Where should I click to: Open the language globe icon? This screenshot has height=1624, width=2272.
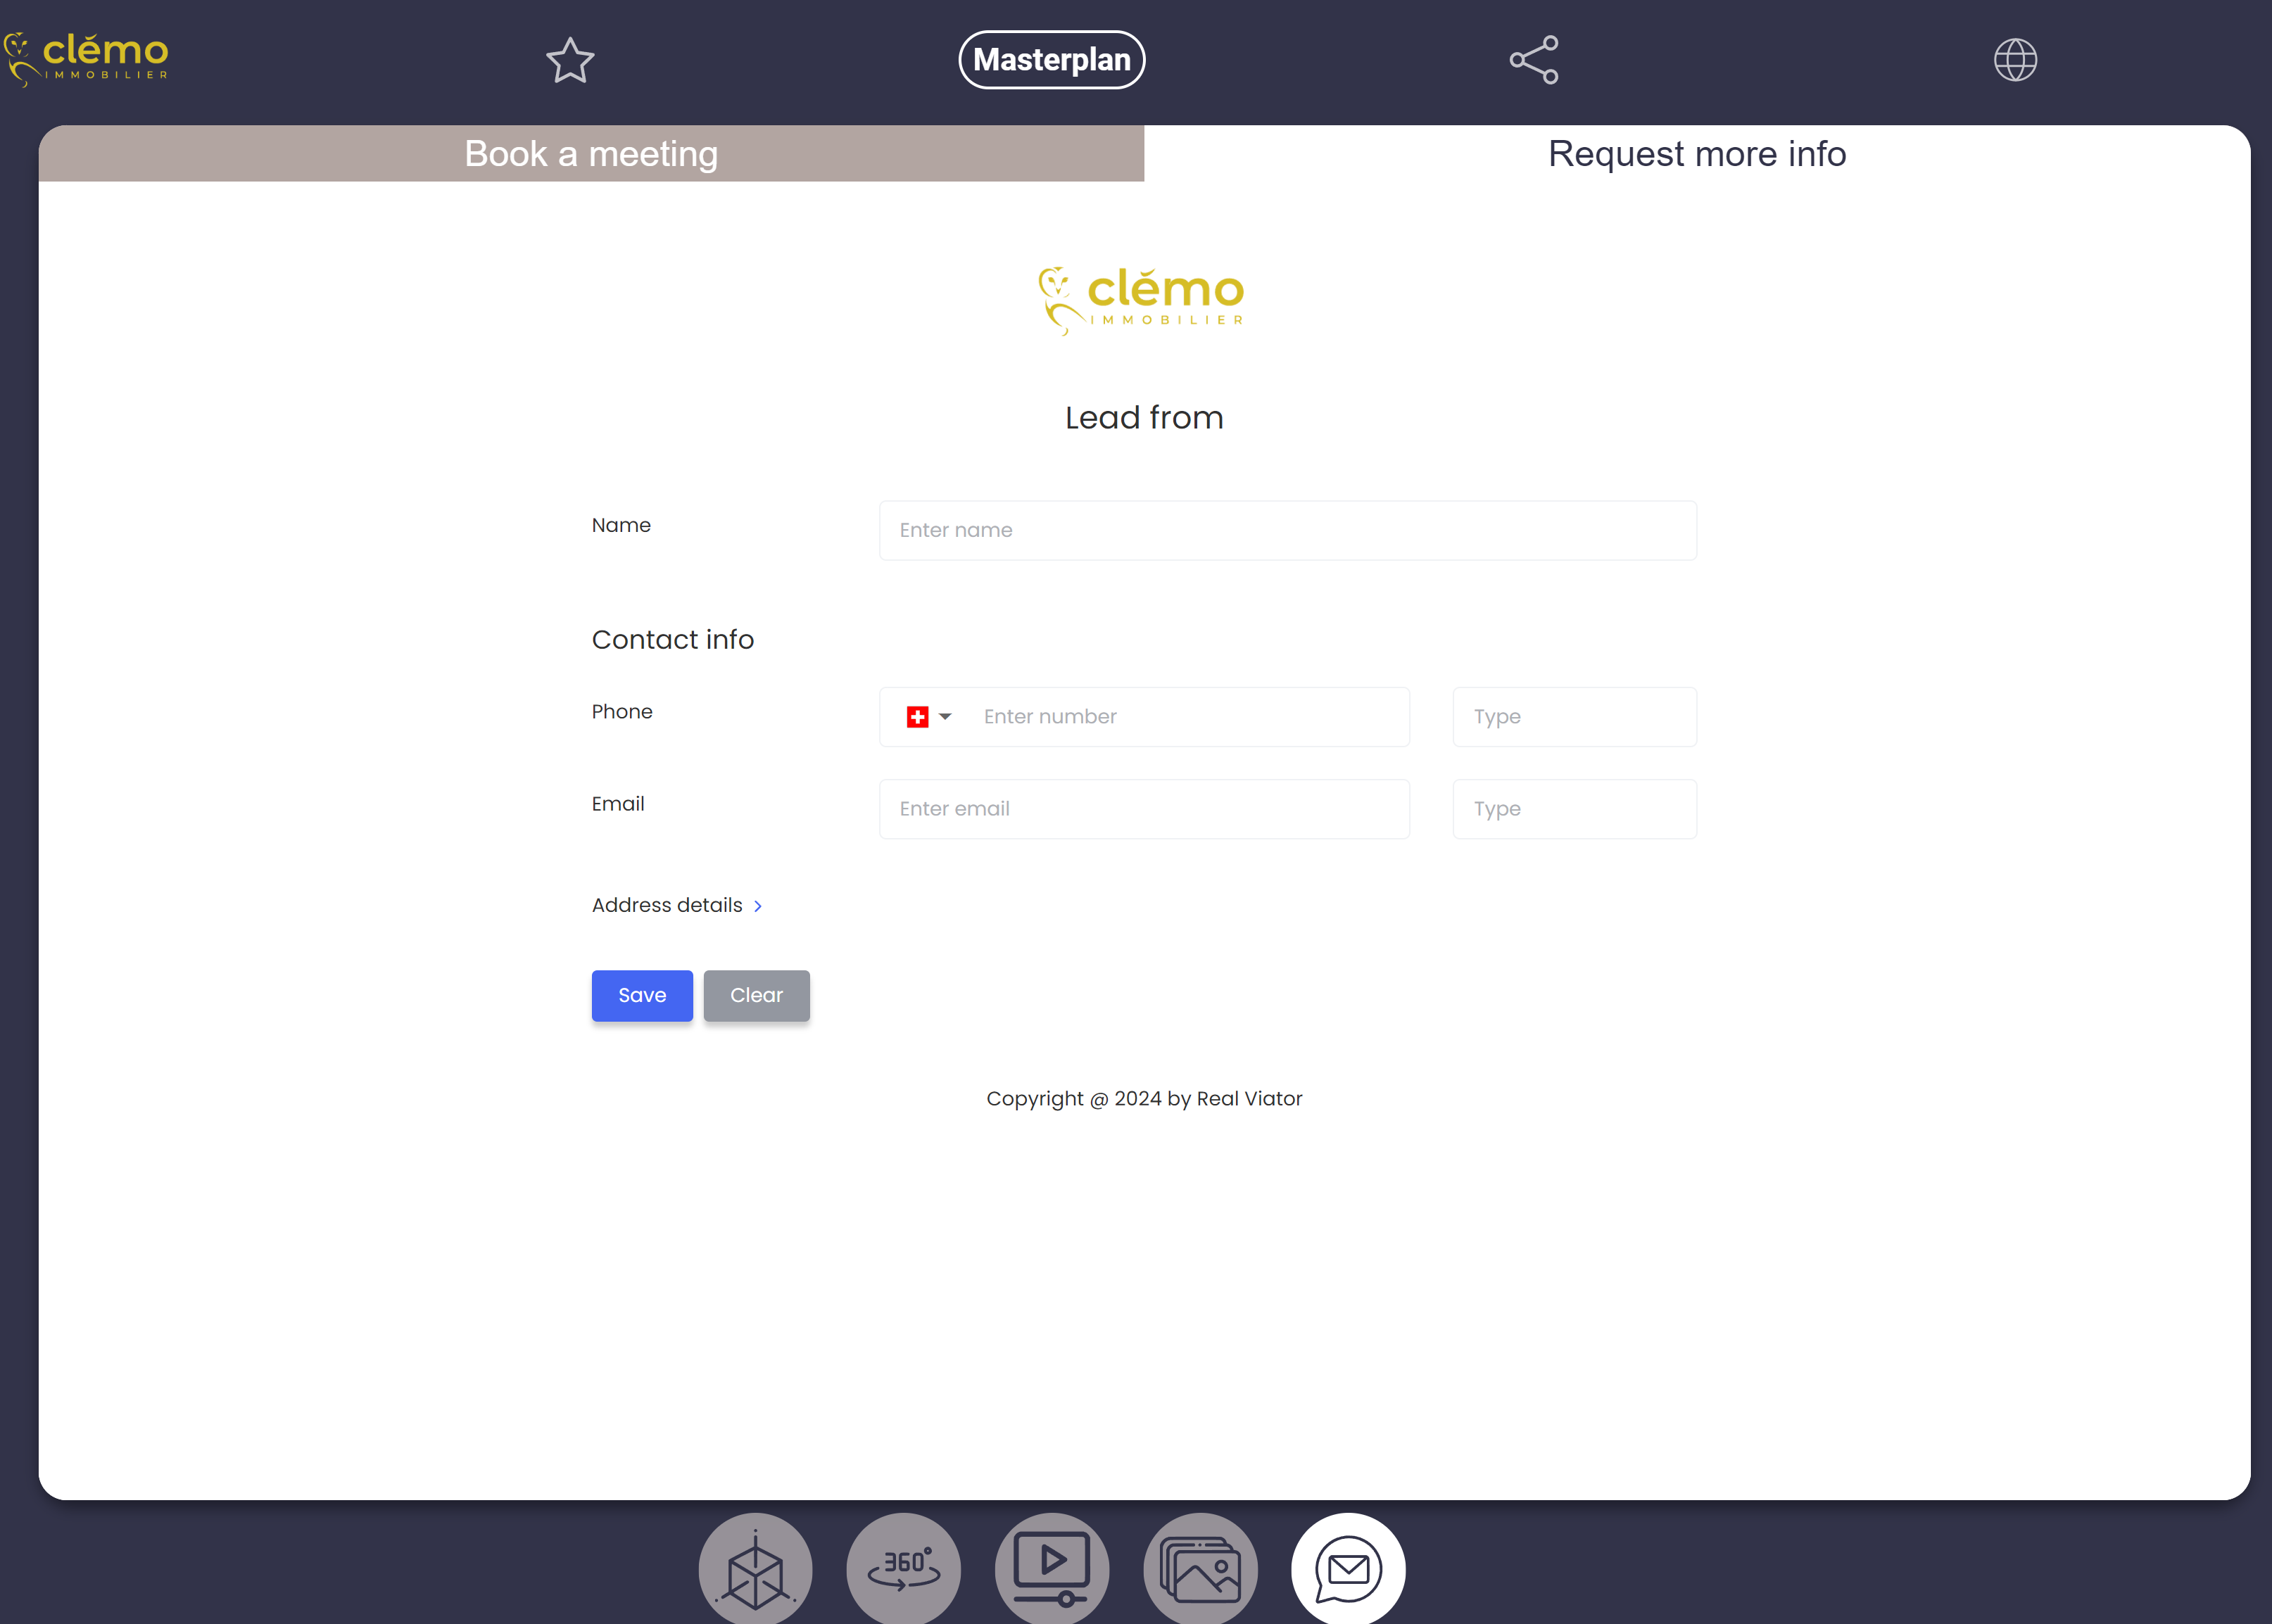click(2014, 60)
